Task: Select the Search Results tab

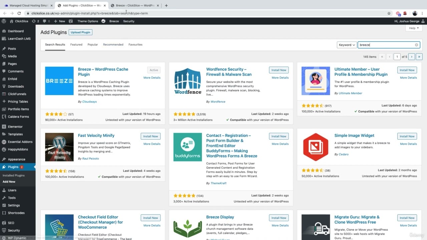Action: 55,44
